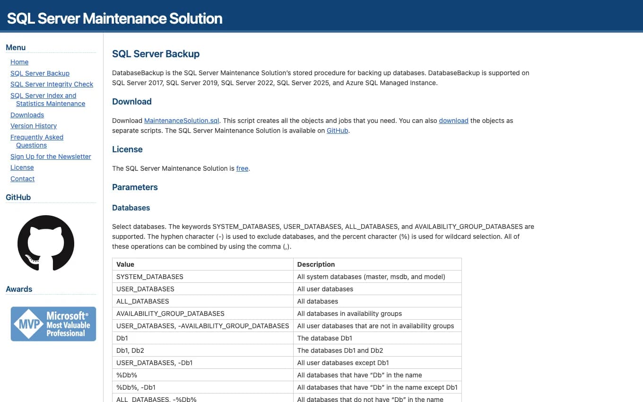643x402 pixels.
Task: Click the sidebar 'Menu' heading
Action: coord(16,47)
